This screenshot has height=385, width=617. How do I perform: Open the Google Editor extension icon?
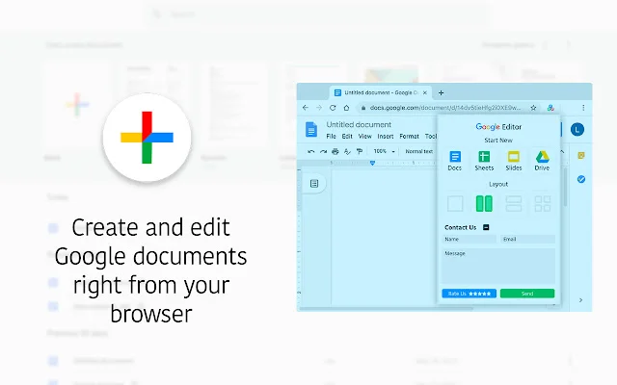[x=550, y=108]
